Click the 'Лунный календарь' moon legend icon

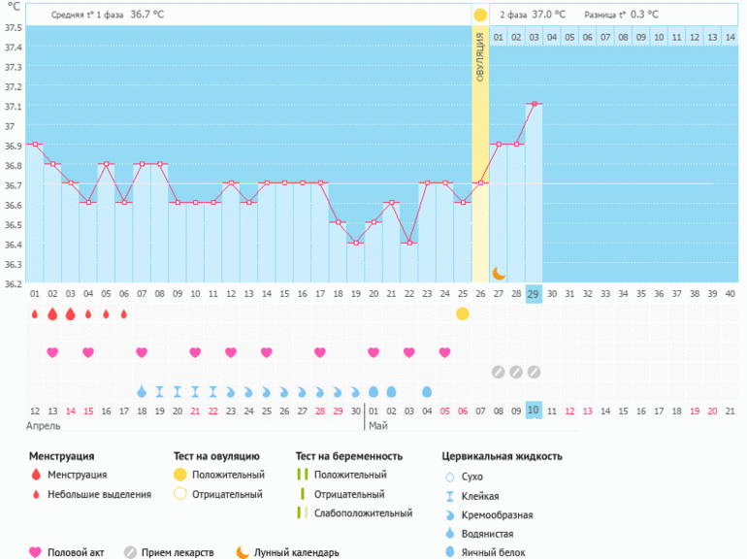click(x=243, y=552)
